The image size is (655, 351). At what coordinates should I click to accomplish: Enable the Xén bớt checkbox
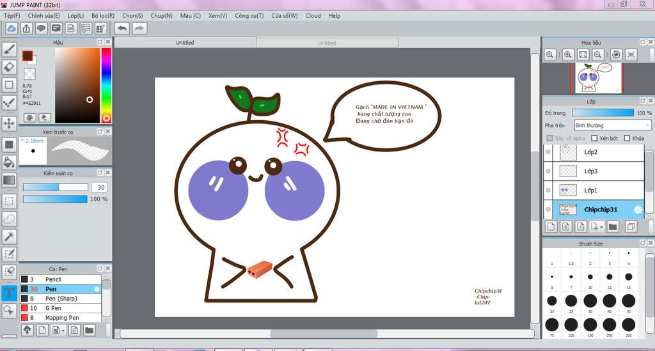click(594, 138)
